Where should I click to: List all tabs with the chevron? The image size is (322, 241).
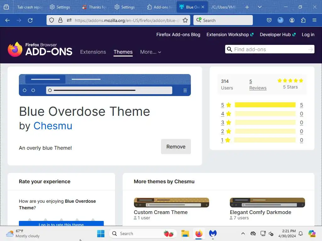pyautogui.click(x=259, y=7)
